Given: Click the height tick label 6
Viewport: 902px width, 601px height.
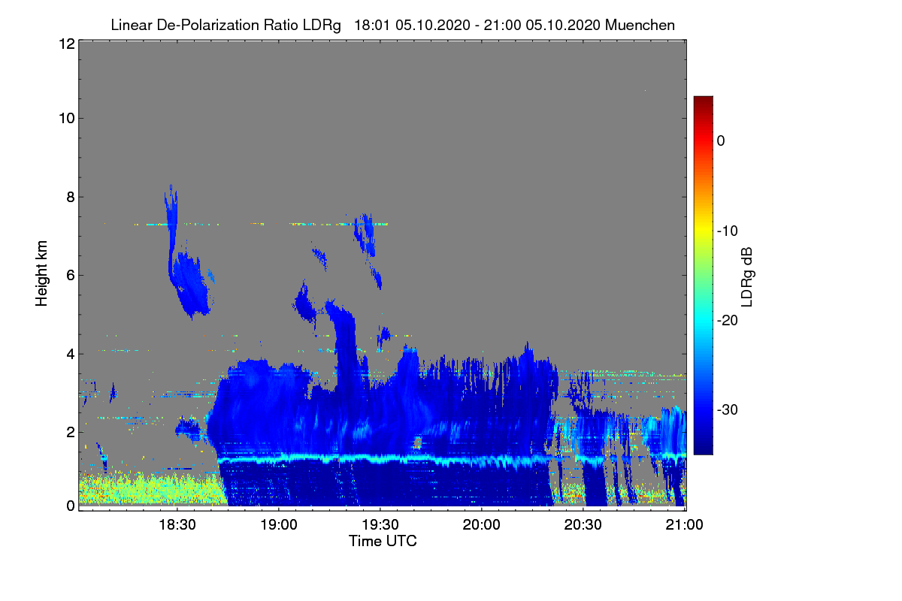Looking at the screenshot, I should pos(69,275).
